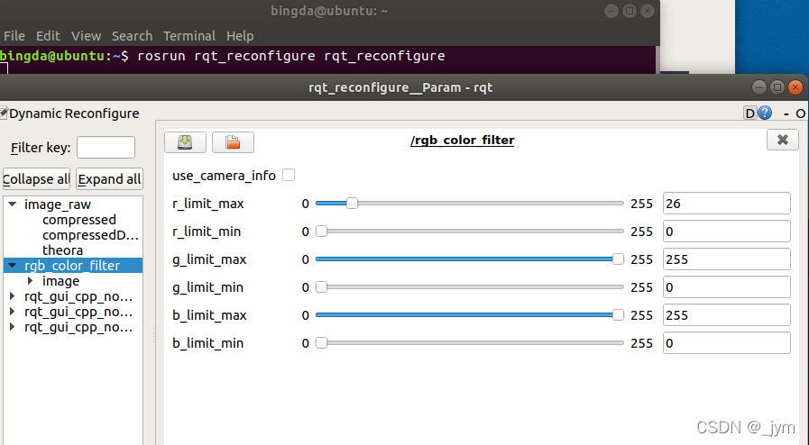Open the terminal Help menu
Viewport: 809px width, 445px height.
point(240,36)
